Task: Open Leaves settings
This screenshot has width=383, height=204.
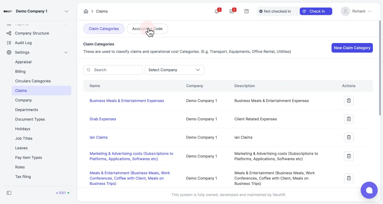Action: (x=41, y=148)
